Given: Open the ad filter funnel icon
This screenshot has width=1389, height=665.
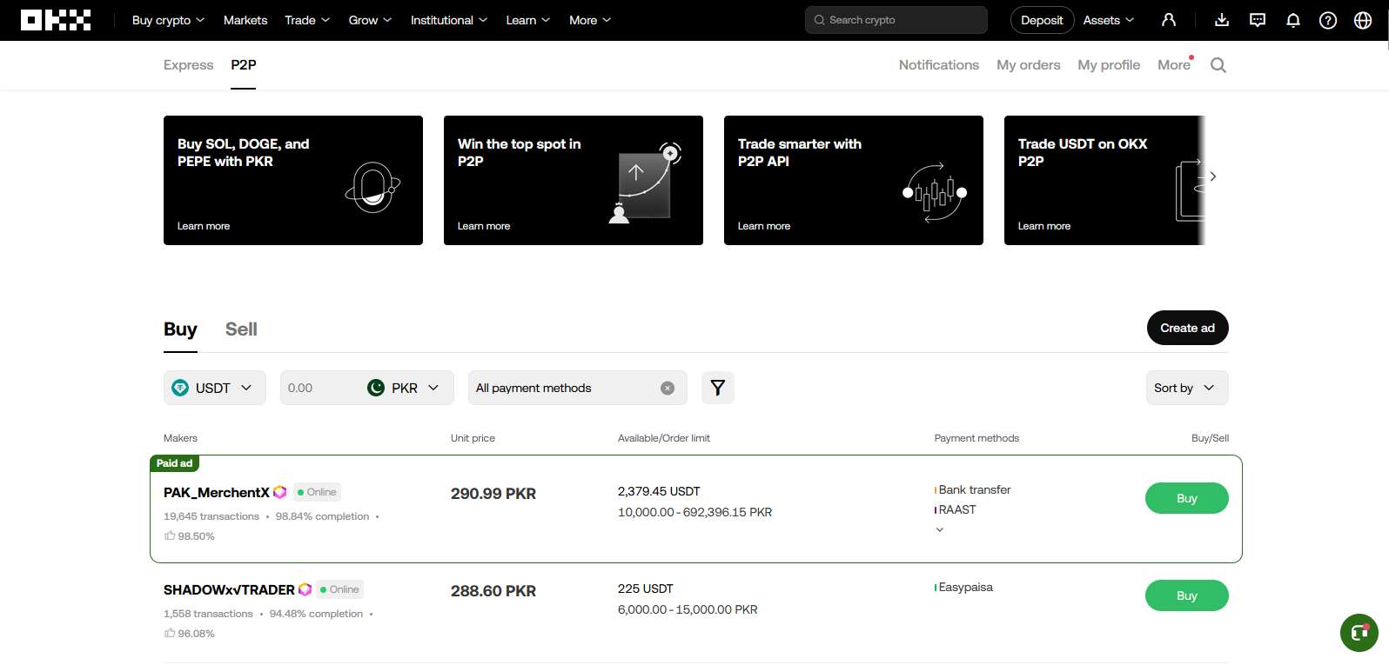Looking at the screenshot, I should (718, 388).
